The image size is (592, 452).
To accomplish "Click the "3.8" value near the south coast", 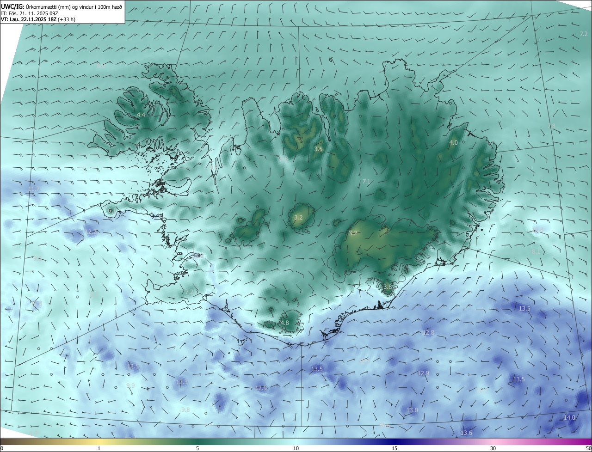I will (388, 287).
